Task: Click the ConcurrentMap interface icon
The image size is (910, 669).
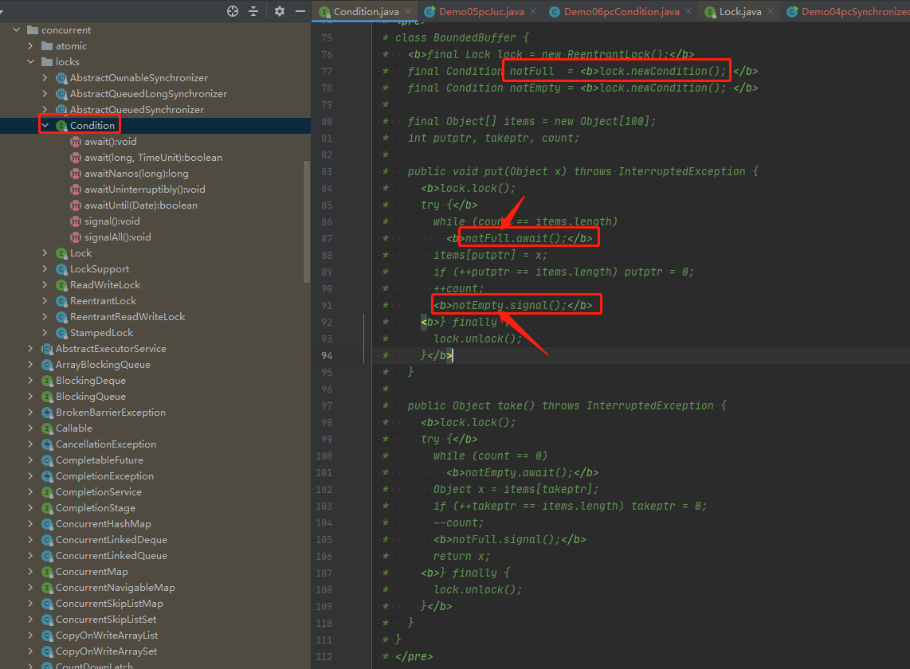Action: click(x=47, y=572)
